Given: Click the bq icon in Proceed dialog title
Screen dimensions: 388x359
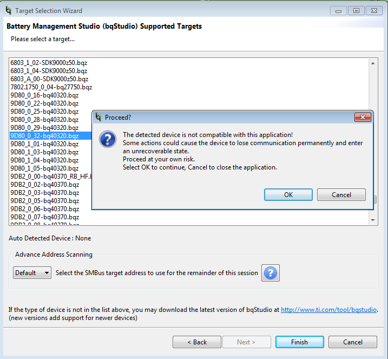Looking at the screenshot, I should pyautogui.click(x=98, y=117).
